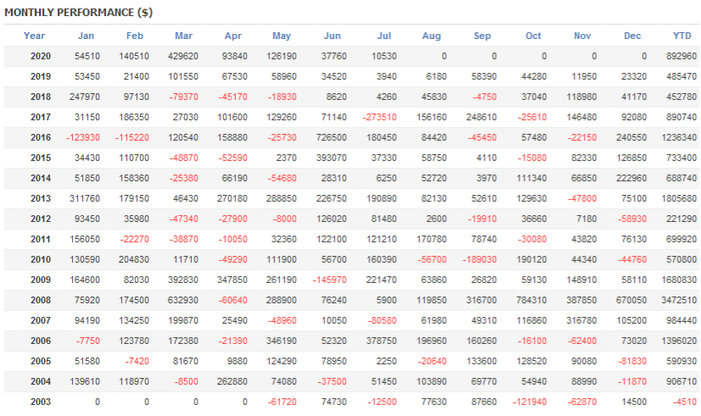Click the 2016 June value 726500

click(x=331, y=137)
